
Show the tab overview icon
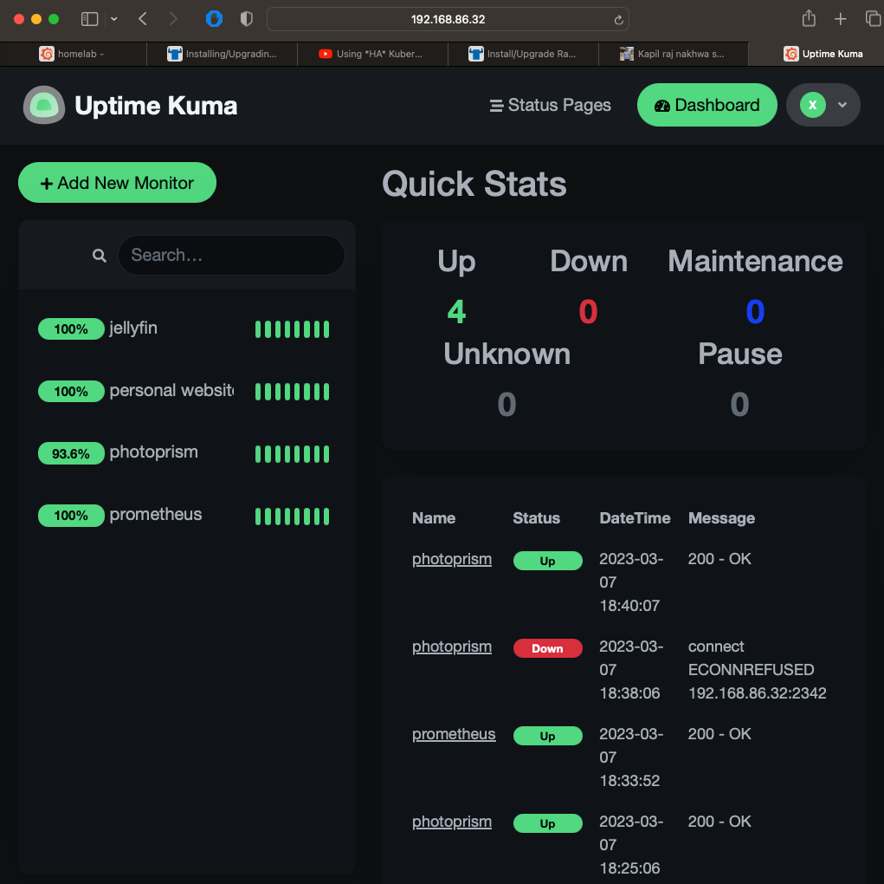coord(873,18)
